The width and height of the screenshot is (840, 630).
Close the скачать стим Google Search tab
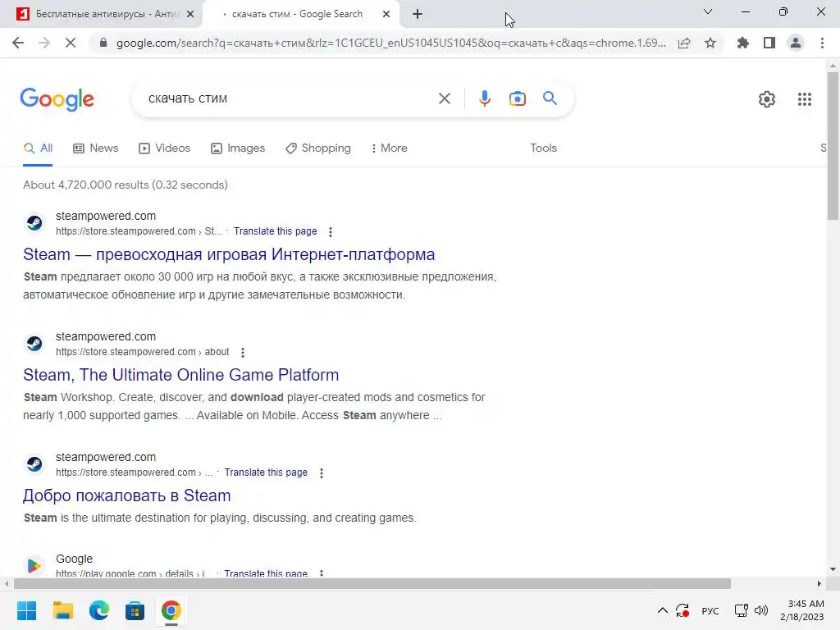click(386, 15)
